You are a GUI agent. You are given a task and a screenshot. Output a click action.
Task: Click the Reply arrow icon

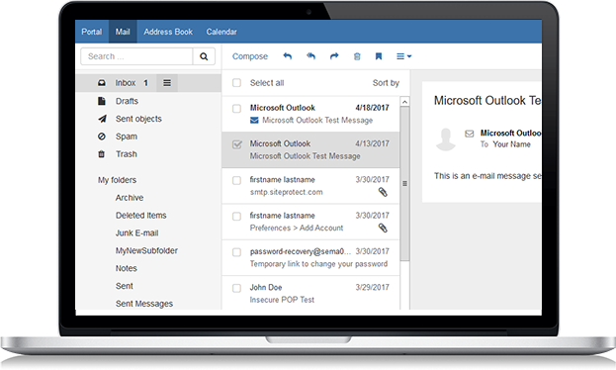[288, 56]
